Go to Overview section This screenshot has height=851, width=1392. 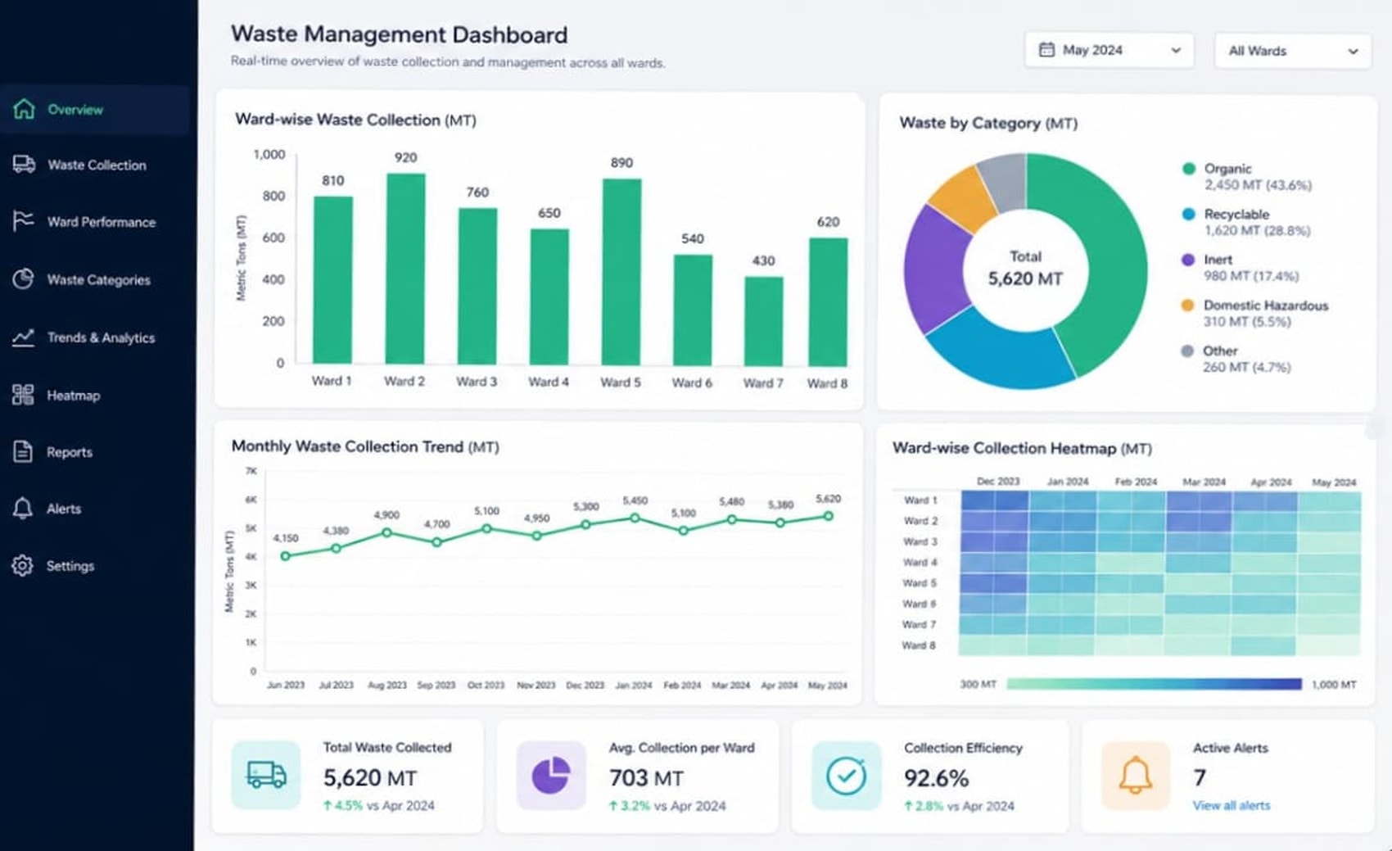[x=95, y=109]
